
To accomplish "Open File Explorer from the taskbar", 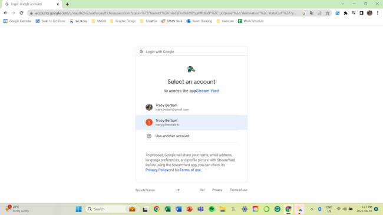I will [223, 209].
